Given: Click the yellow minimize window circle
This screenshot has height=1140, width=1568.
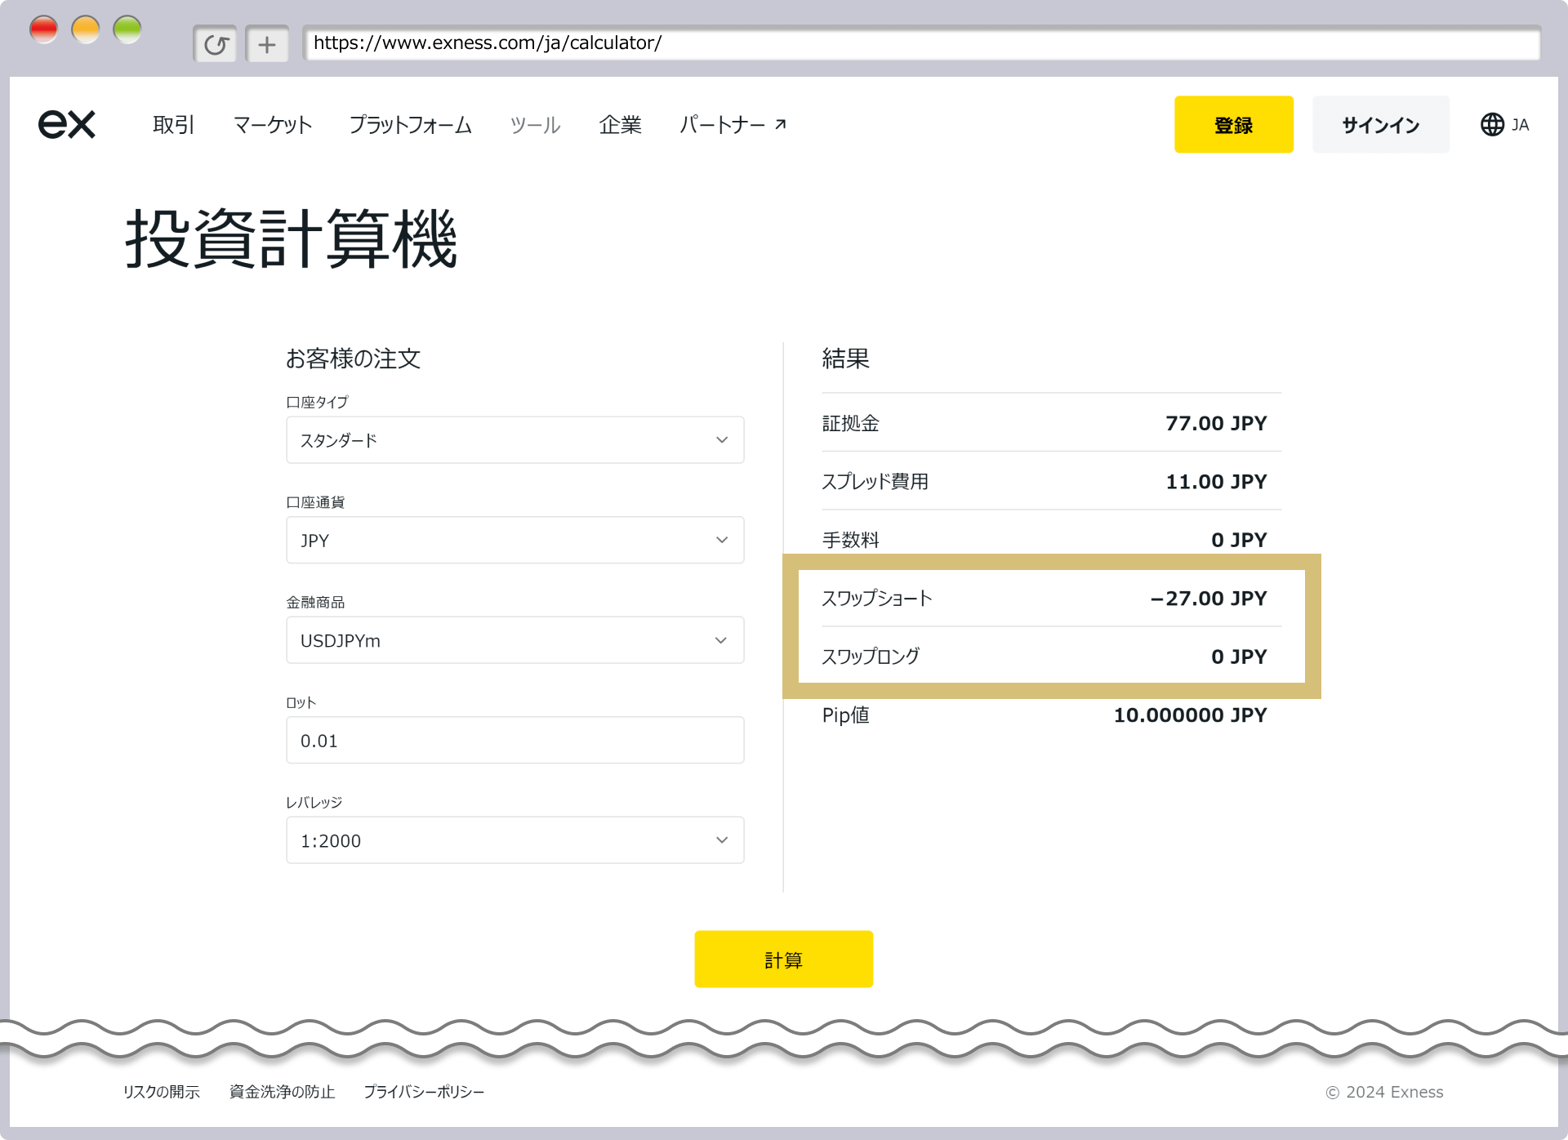Looking at the screenshot, I should point(86,30).
